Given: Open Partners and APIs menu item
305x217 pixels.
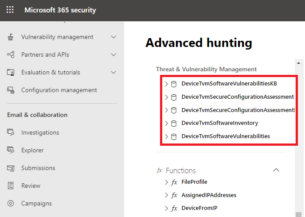Looking at the screenshot, I should pos(45,54).
